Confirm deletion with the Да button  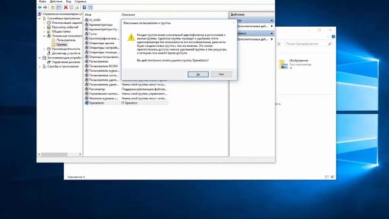coord(198,74)
